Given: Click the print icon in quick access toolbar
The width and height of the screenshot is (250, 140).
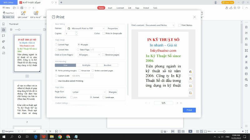Looking at the screenshot, I should coord(22,7).
